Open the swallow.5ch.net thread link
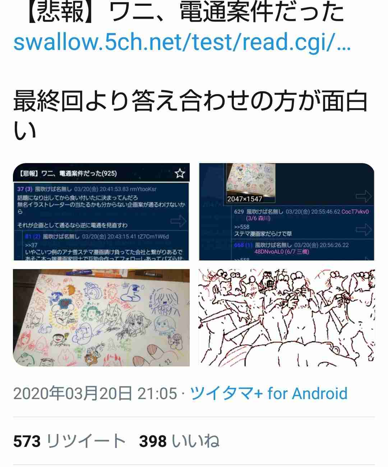The height and width of the screenshot is (467, 388). point(182,42)
